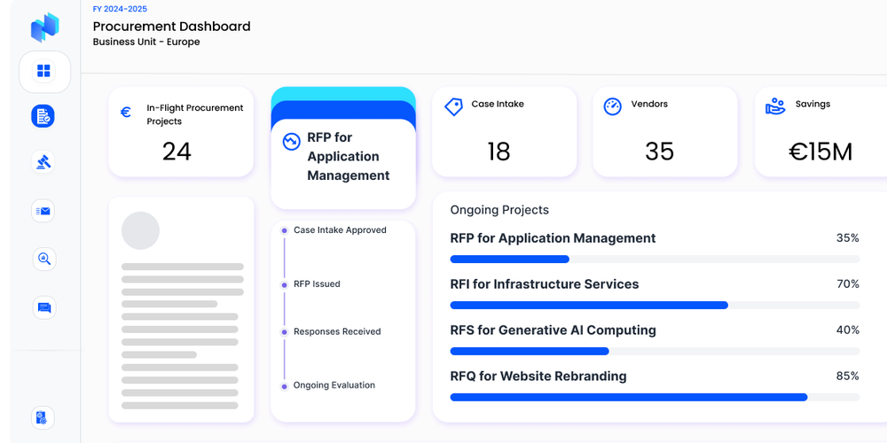Open the Case Intake card showing 18

coord(504,132)
